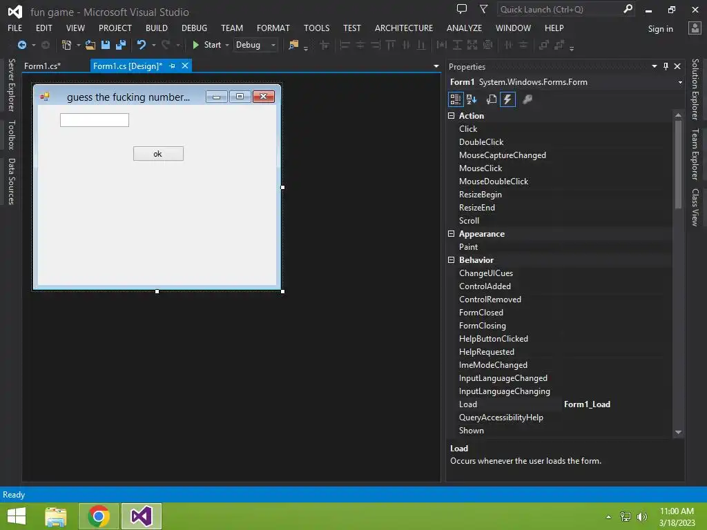707x530 pixels.
Task: Open the FILE menu
Action: pyautogui.click(x=15, y=28)
